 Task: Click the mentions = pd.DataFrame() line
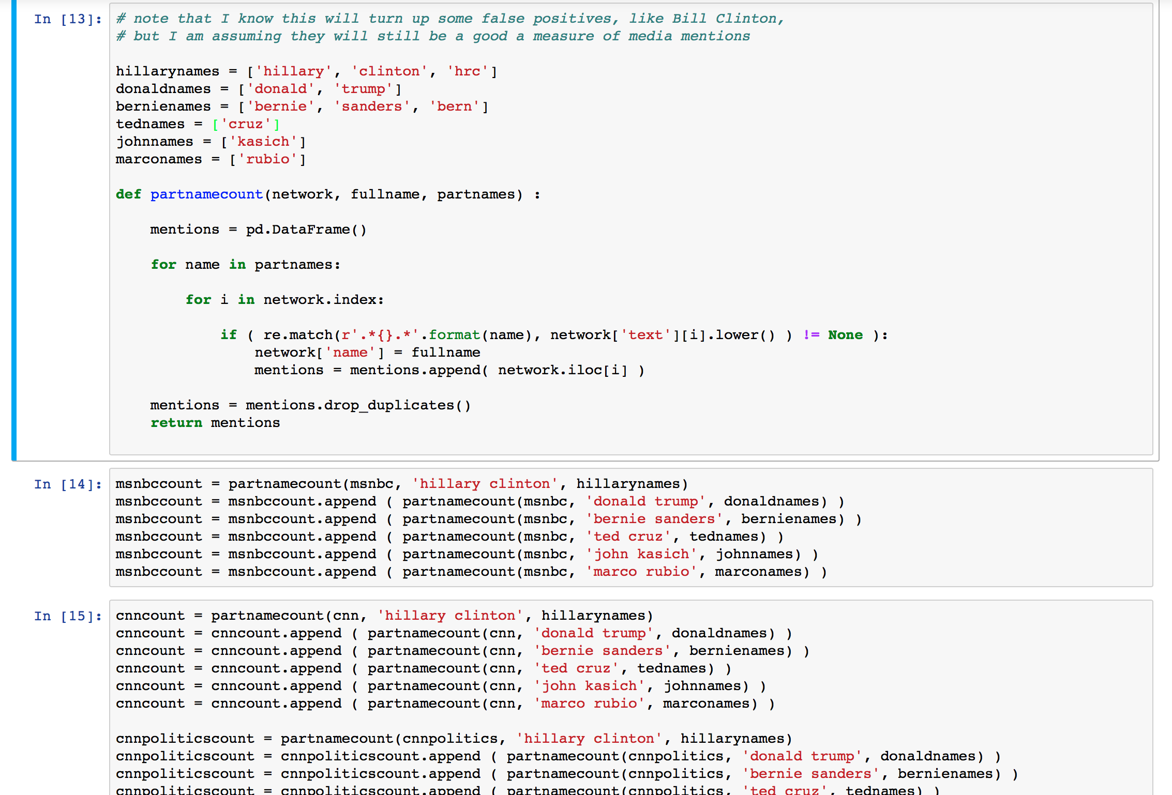coord(259,230)
